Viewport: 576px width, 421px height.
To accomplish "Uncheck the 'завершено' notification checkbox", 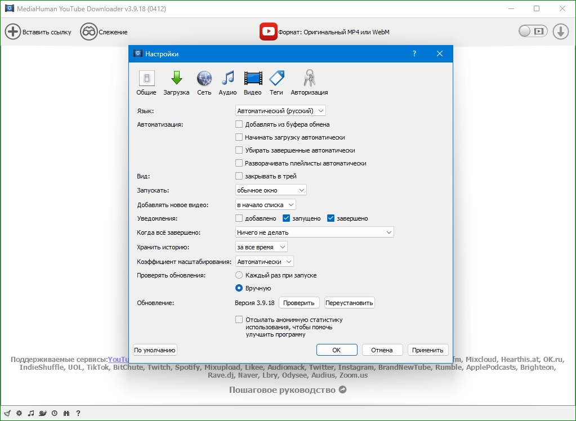I will (331, 218).
